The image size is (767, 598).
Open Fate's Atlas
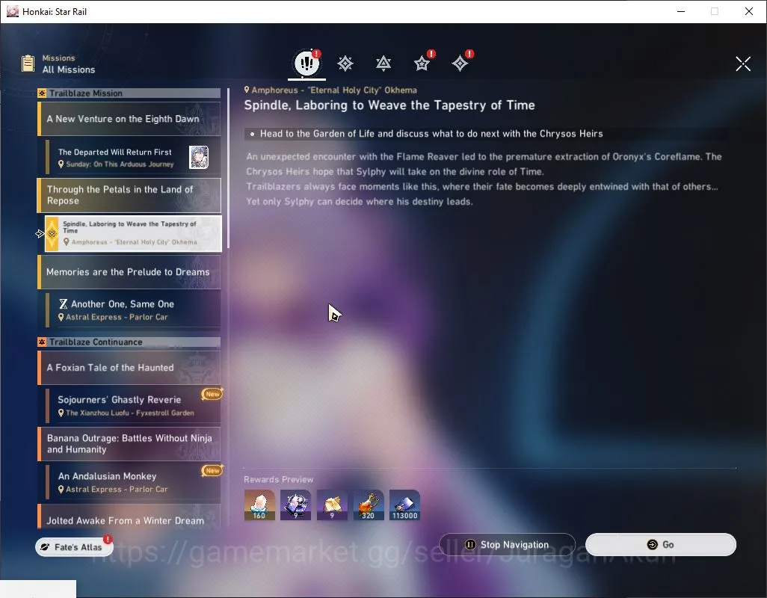click(74, 546)
